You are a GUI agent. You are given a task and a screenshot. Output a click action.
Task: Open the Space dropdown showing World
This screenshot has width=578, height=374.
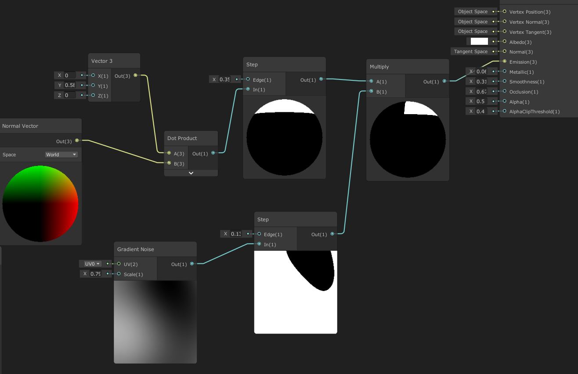tap(61, 155)
